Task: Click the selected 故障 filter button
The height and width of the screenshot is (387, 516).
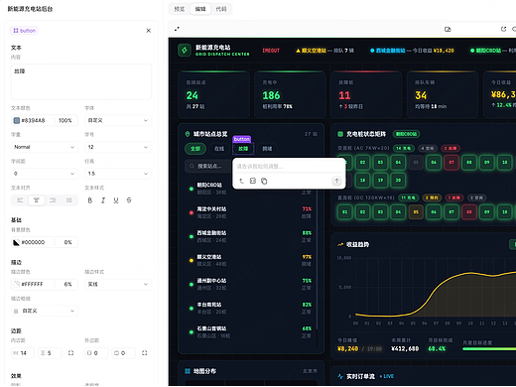Action: tap(243, 149)
